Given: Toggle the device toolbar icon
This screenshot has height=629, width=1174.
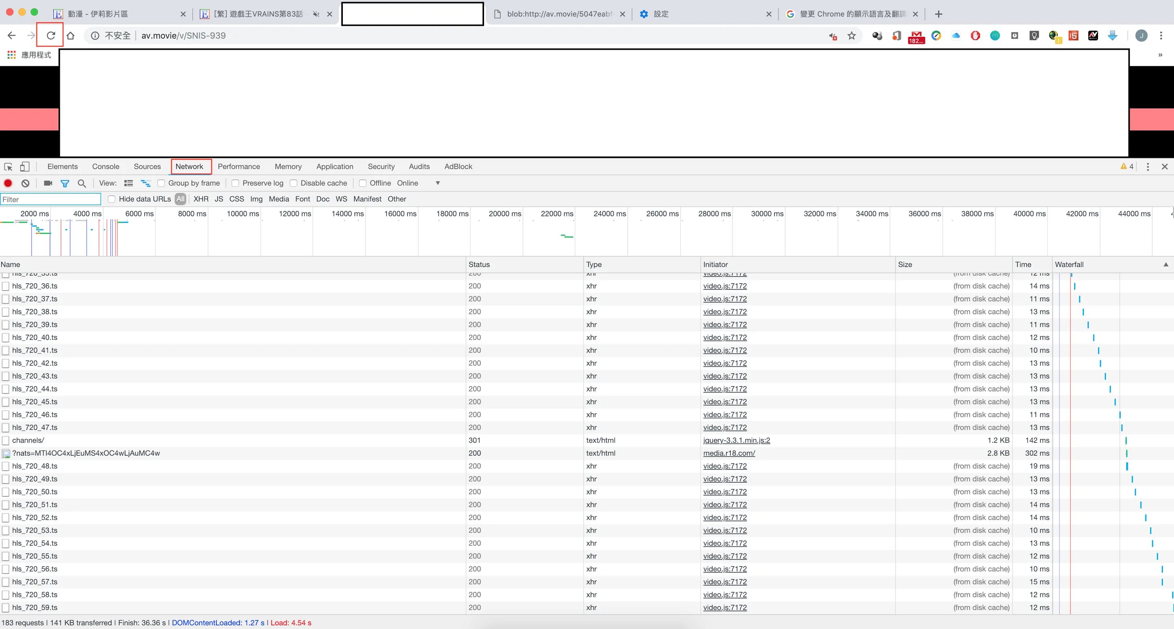Looking at the screenshot, I should 25,167.
